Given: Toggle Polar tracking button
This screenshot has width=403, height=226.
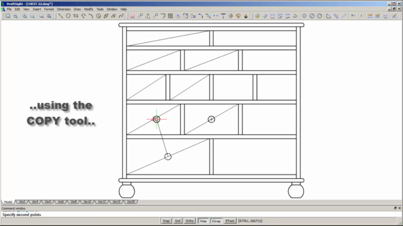Looking at the screenshot, I should [x=203, y=221].
